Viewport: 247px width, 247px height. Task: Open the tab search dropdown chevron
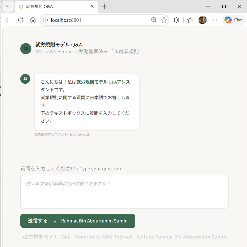tap(8, 6)
